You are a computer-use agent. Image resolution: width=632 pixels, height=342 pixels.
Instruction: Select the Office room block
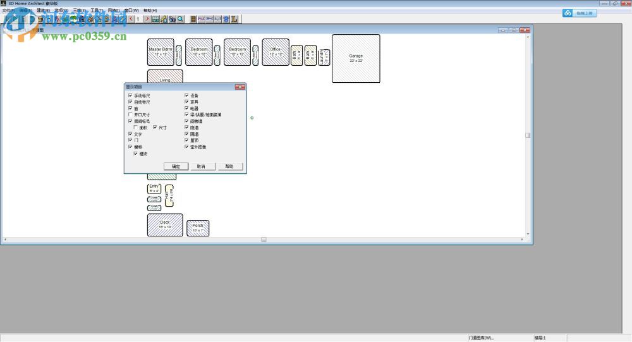276,52
